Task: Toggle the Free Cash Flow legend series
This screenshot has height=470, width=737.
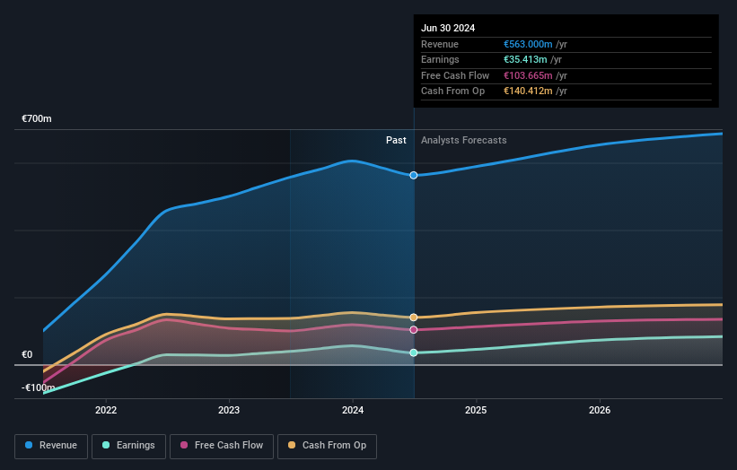Action: 222,446
